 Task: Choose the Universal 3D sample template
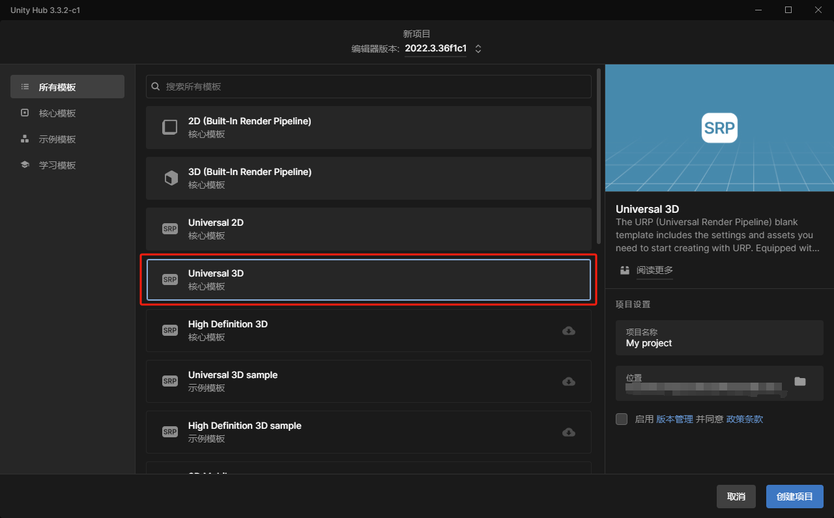click(369, 381)
